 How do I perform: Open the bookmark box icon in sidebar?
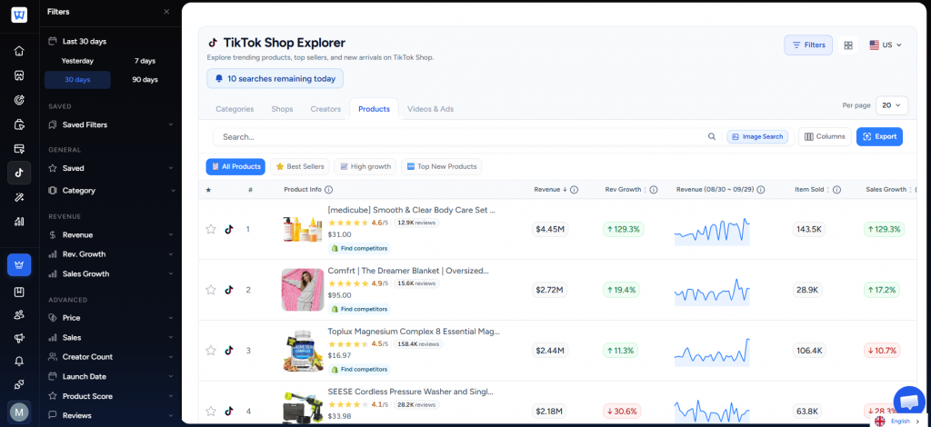19,292
